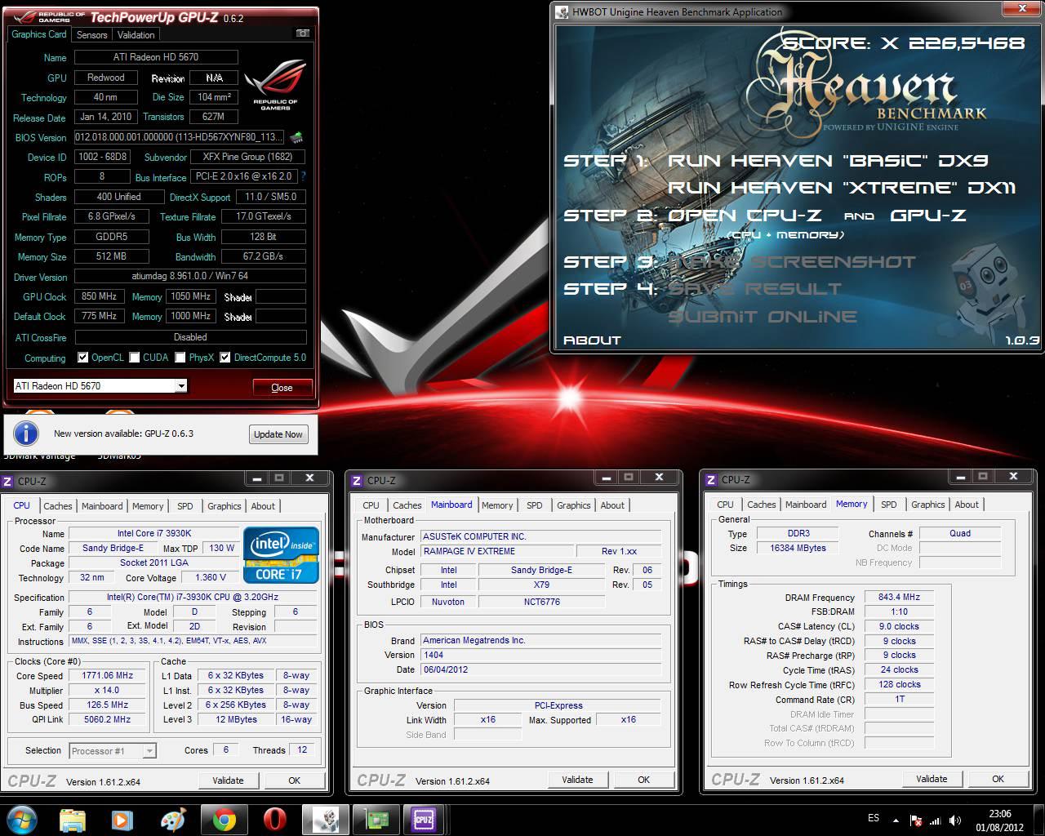Image resolution: width=1045 pixels, height=836 pixels.
Task: Click CPU-Z icon in Memory window title
Action: (x=711, y=480)
